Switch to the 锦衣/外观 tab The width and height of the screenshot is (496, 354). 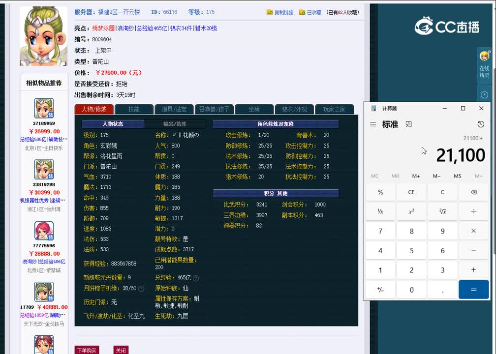click(x=294, y=109)
